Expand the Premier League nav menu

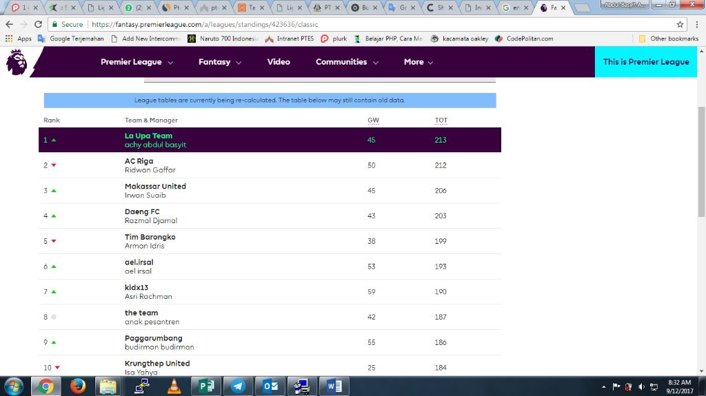tap(137, 62)
